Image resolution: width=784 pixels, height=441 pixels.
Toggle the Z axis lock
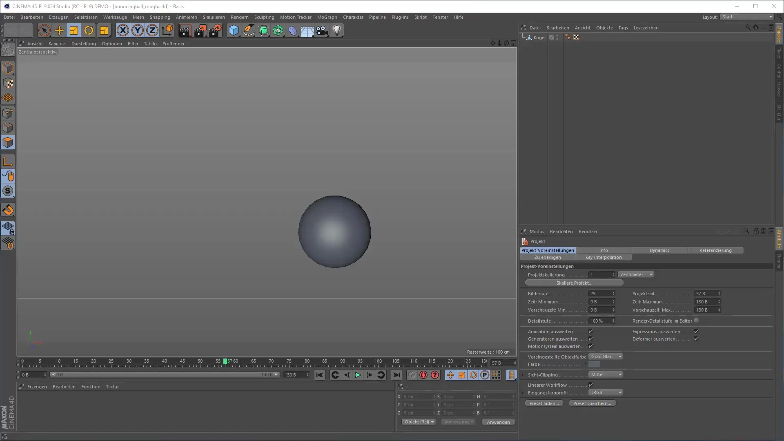(152, 30)
